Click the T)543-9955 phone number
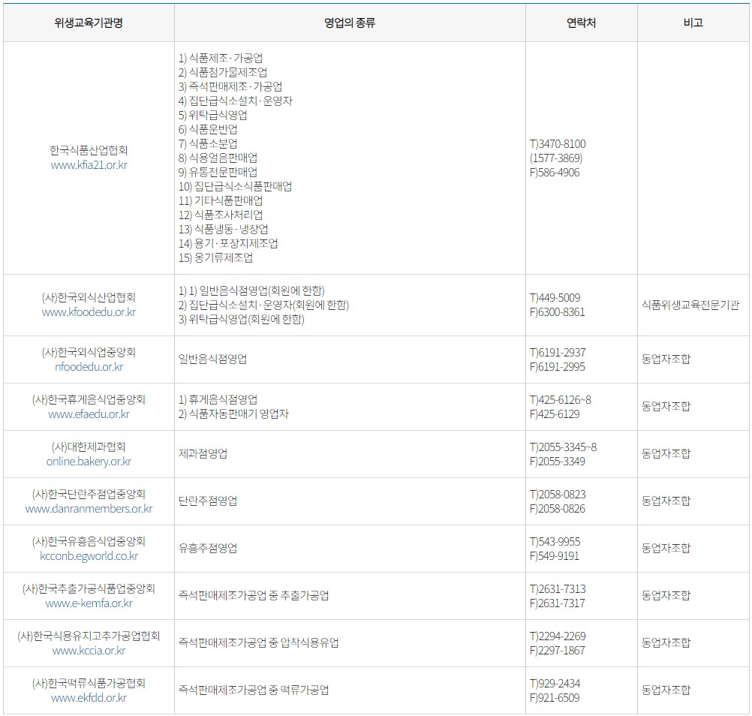This screenshot has width=752, height=716. (x=555, y=542)
